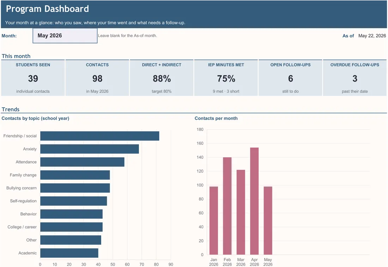Select the College / career bar
This screenshot has width=388, height=267.
pyautogui.click(x=72, y=227)
